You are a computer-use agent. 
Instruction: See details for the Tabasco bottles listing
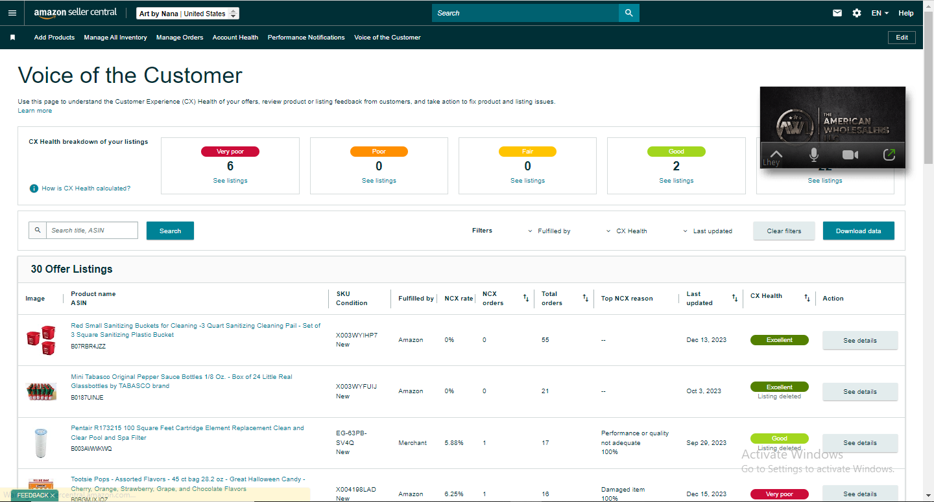[860, 391]
